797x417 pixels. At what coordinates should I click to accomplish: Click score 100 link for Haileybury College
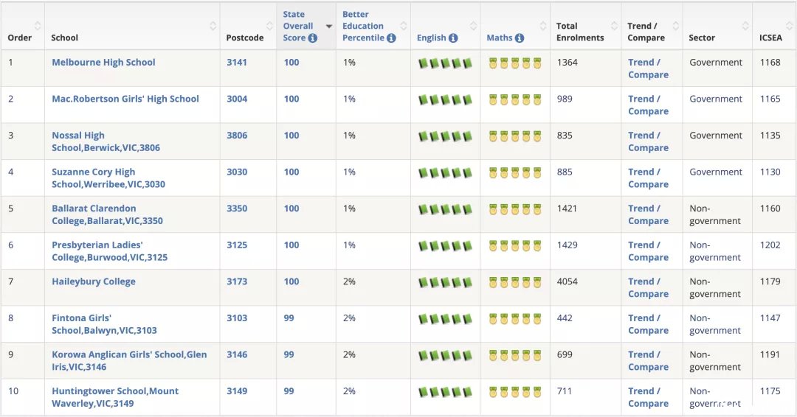[x=291, y=281]
